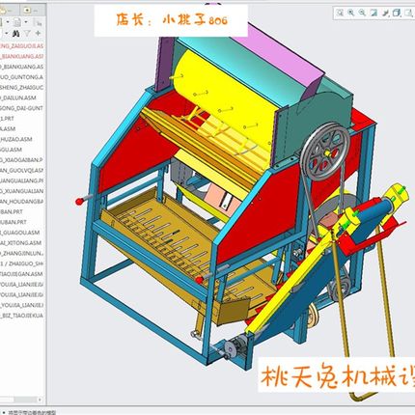The width and height of the screenshot is (415, 415).
Task: Click the Repaint screen icon
Action: [x=373, y=13]
